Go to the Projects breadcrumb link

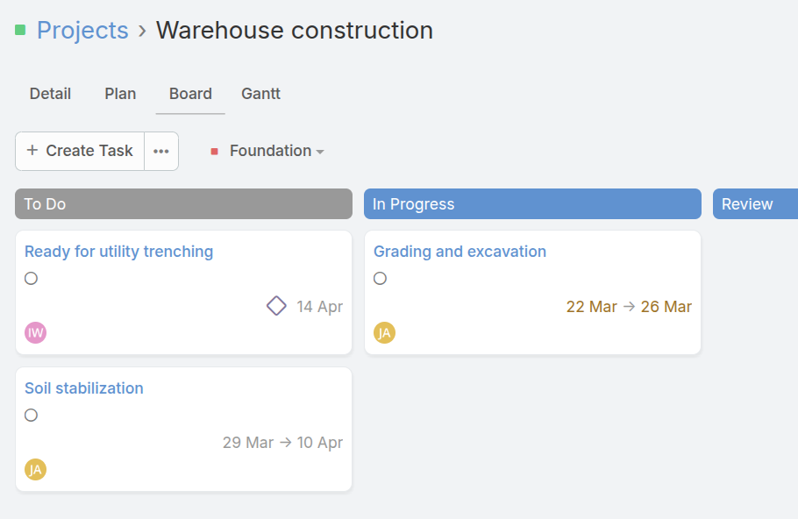82,31
